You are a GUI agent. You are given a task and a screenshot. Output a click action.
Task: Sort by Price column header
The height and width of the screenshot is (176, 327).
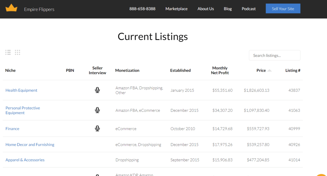pyautogui.click(x=261, y=70)
